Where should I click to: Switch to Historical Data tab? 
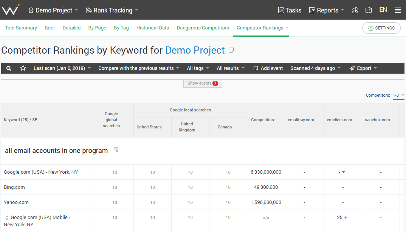(x=153, y=28)
